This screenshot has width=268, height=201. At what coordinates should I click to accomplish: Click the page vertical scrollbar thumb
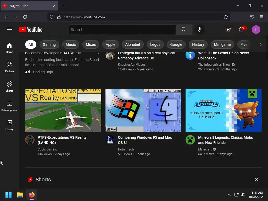click(x=267, y=47)
